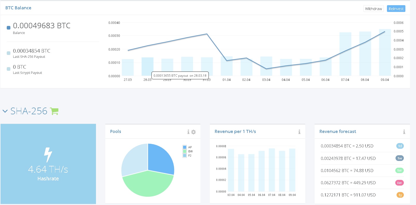Click the Withdraw button

click(373, 9)
